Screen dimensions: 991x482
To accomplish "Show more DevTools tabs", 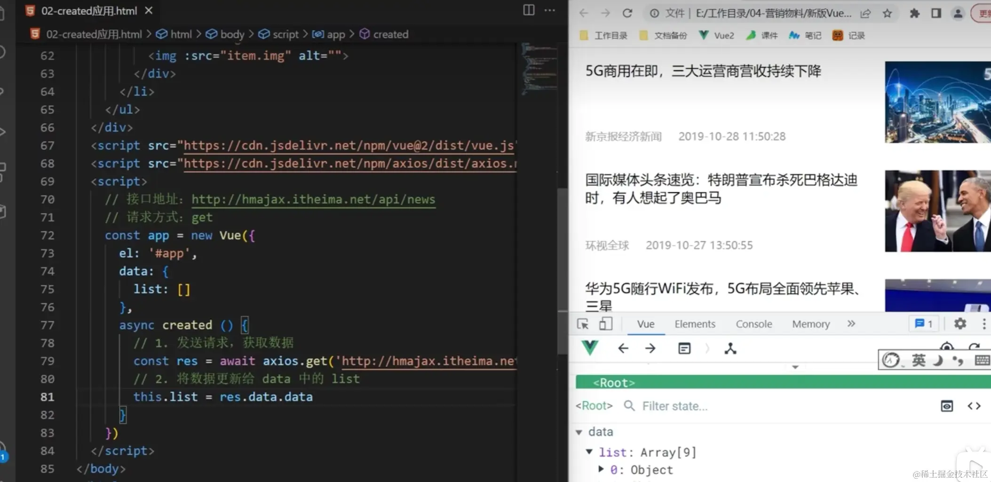I will coord(851,324).
